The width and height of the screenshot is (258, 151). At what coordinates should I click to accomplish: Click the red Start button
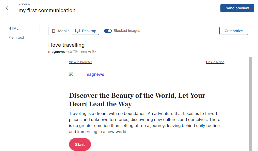[80, 144]
